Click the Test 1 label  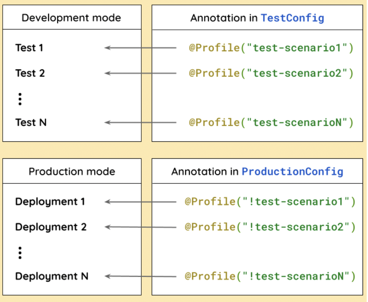click(30, 48)
